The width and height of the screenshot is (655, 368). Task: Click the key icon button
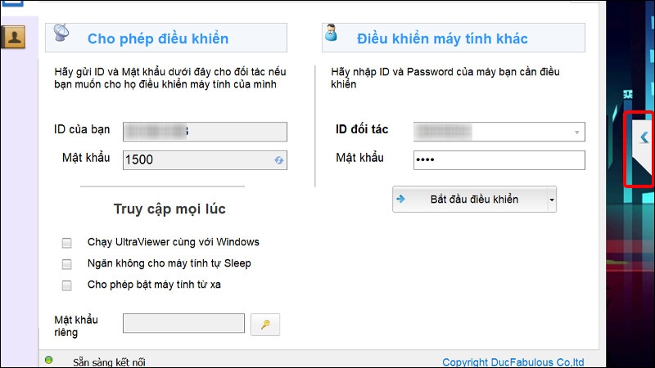264,325
